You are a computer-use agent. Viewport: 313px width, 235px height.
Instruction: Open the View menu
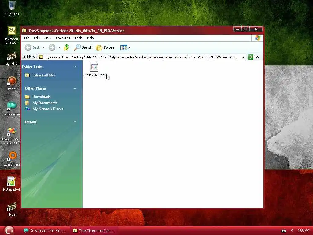(x=48, y=38)
